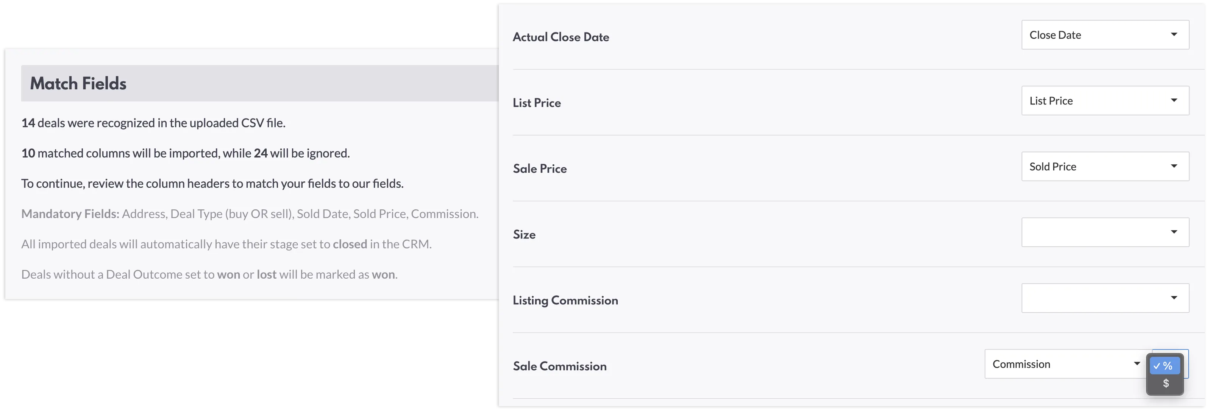Click the Mandatory Fields note
Image resolution: width=1210 pixels, height=410 pixels.
coord(250,214)
